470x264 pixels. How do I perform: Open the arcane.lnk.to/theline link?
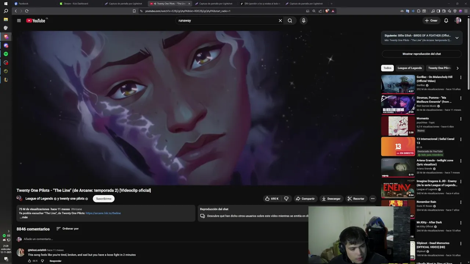[103, 213]
